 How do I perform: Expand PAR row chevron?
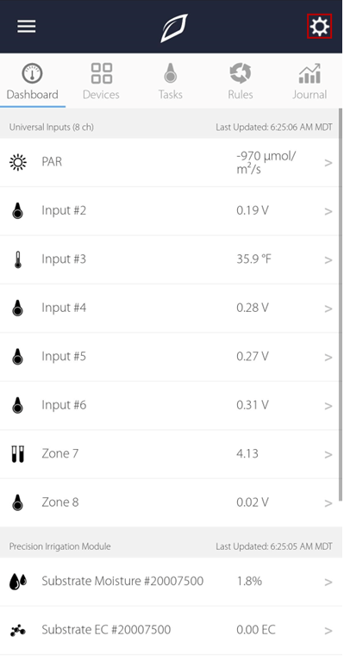coord(328,163)
